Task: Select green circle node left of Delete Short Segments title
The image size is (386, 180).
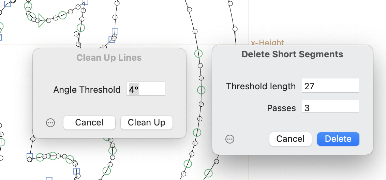Action: click(198, 54)
